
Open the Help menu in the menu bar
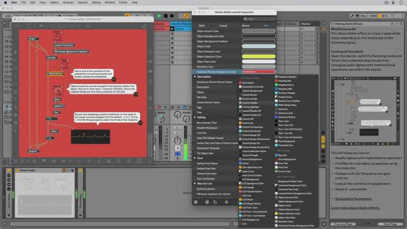[x=134, y=3]
